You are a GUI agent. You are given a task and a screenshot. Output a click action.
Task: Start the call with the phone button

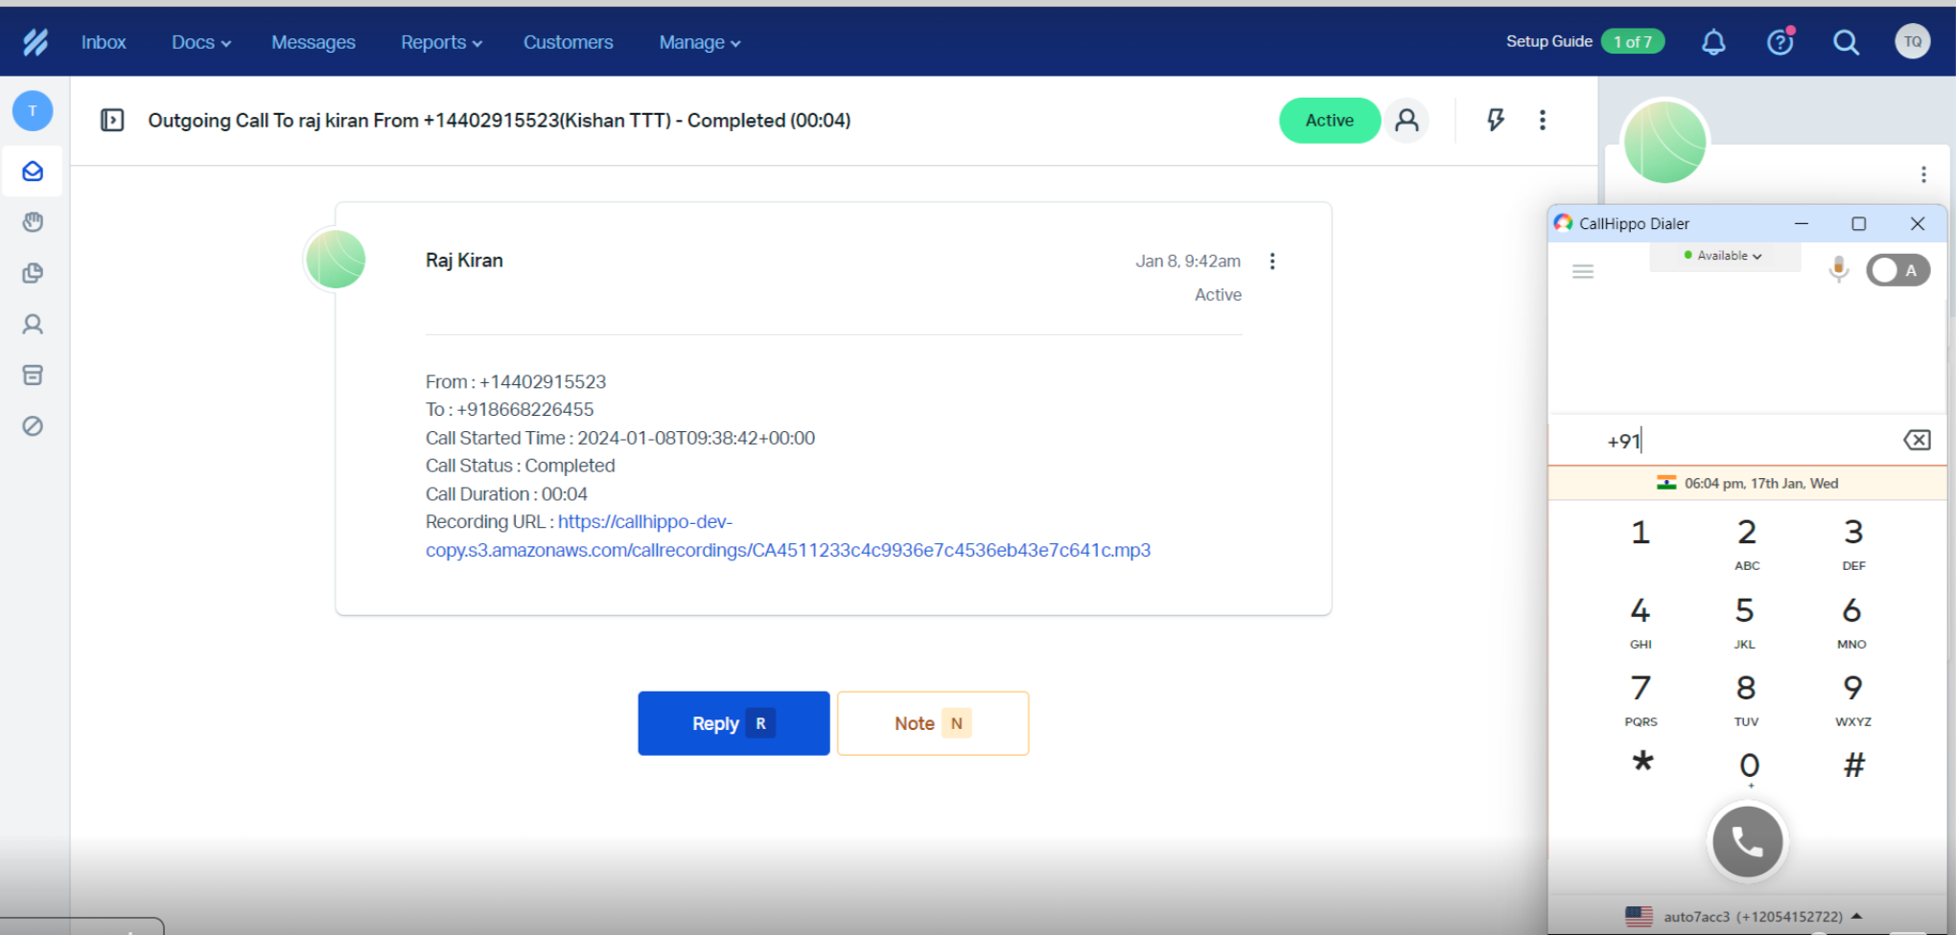[1747, 842]
